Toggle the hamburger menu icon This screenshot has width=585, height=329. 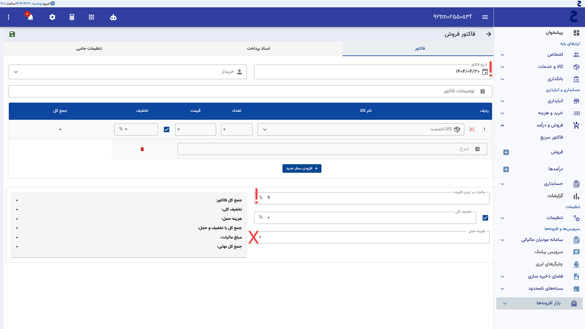485,17
